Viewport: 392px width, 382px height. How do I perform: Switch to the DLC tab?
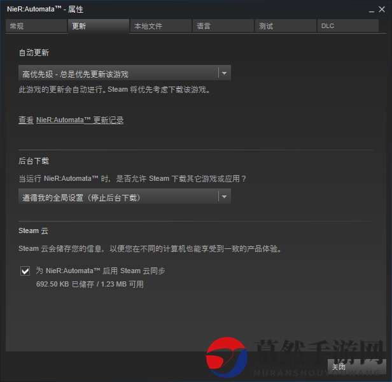pyautogui.click(x=347, y=26)
